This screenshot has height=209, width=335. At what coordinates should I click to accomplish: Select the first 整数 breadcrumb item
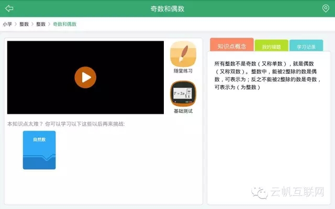[24, 24]
